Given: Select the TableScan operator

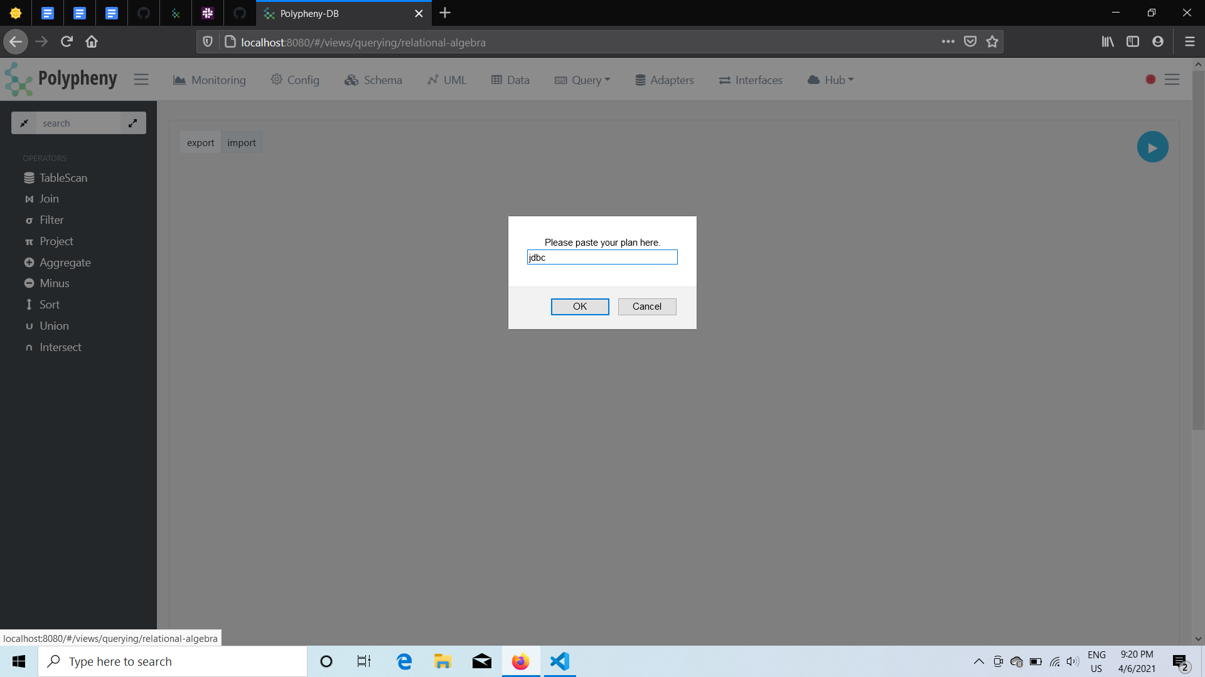Looking at the screenshot, I should coord(63,178).
